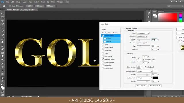The height and width of the screenshot is (103, 184).
Task: Open Technique dropdown showing Chisel Hard
Action: [x=142, y=37]
